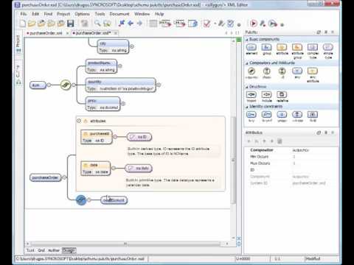Pick the key identity constraint
The width and height of the screenshot is (354, 265).
[x=251, y=116]
